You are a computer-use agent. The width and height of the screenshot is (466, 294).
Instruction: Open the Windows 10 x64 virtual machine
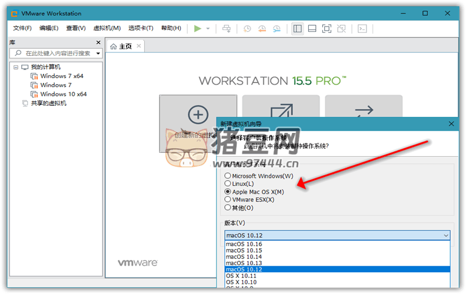click(x=63, y=94)
